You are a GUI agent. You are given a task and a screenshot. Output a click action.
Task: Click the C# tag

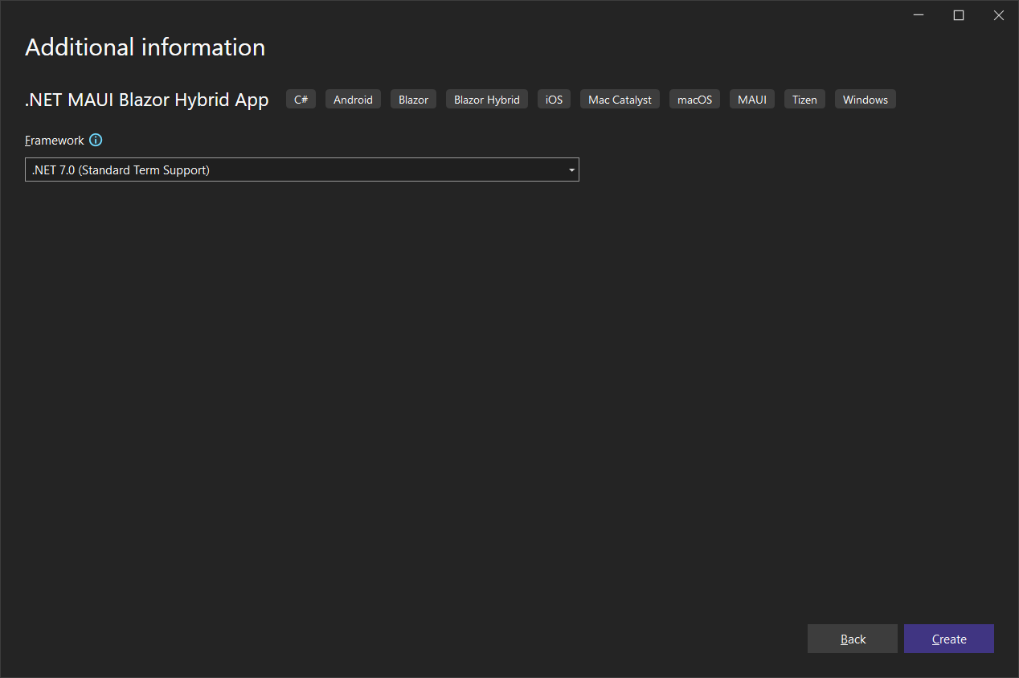click(x=301, y=99)
